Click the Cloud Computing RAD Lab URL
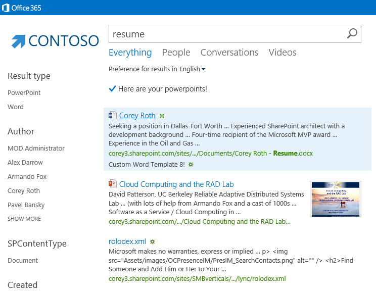Screen dimensions: 376x293 (200, 222)
